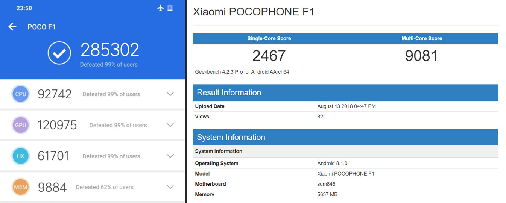Select the single-core result 2467

[x=269, y=56]
